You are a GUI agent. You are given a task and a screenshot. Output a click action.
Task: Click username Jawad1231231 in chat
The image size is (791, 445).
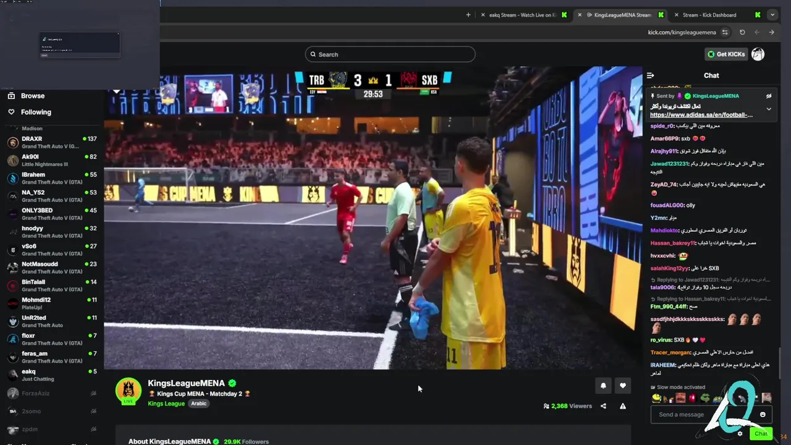[x=669, y=164]
